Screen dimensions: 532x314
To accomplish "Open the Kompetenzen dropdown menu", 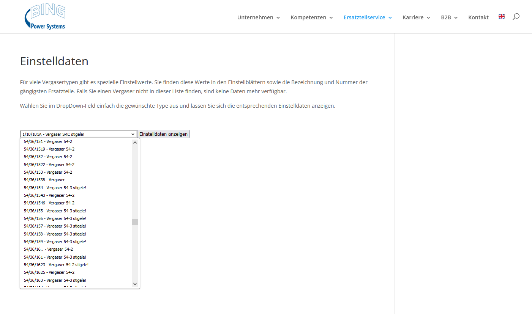I will point(311,17).
